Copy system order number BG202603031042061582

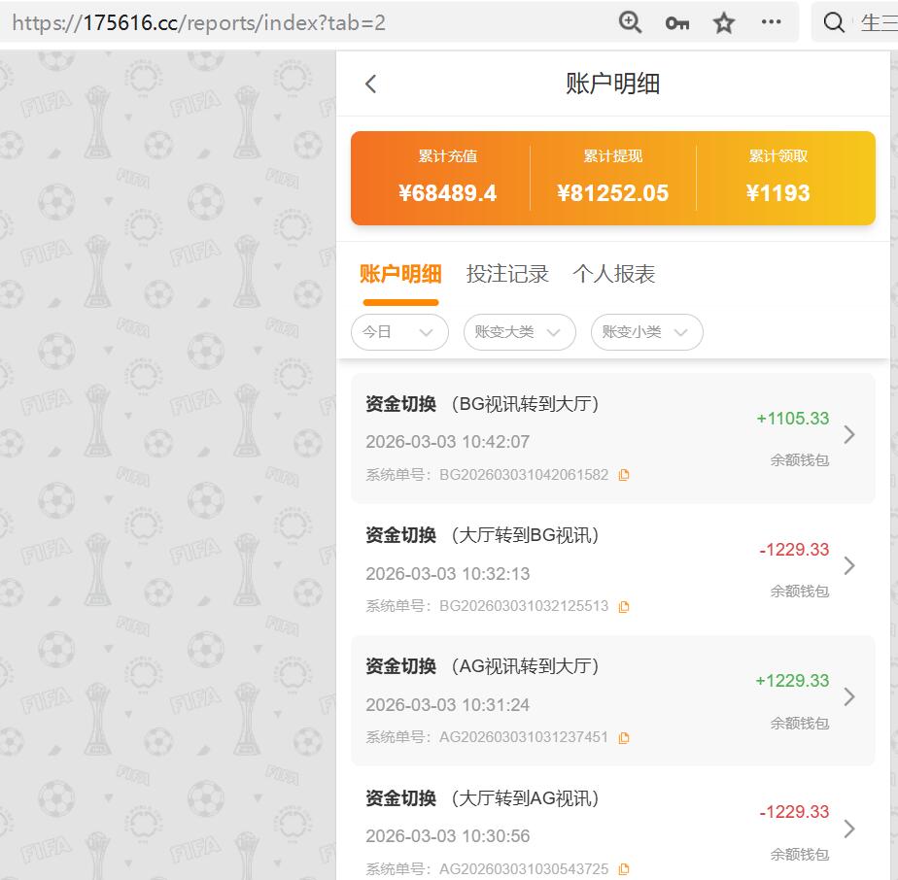click(623, 475)
